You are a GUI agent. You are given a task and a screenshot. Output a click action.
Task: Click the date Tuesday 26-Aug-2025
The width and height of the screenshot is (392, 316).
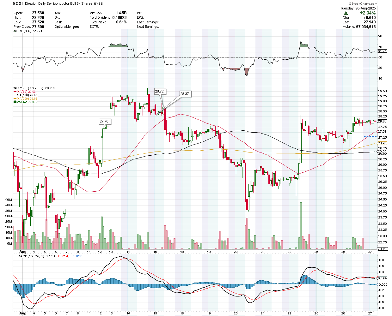[x=358, y=8]
